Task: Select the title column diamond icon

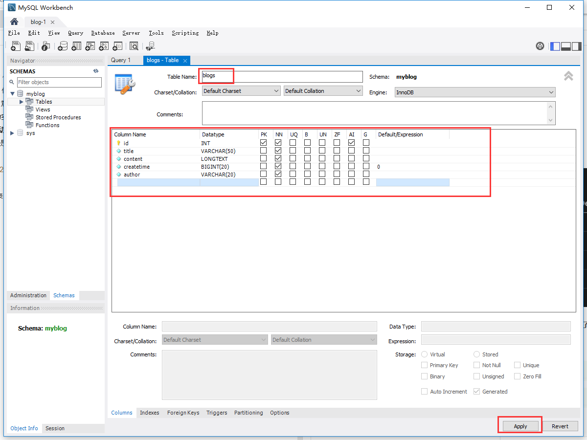Action: point(118,151)
